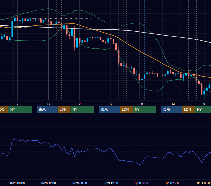Click the 8/28 00:00 date label
211x186 pixels.
click(x=17, y=183)
